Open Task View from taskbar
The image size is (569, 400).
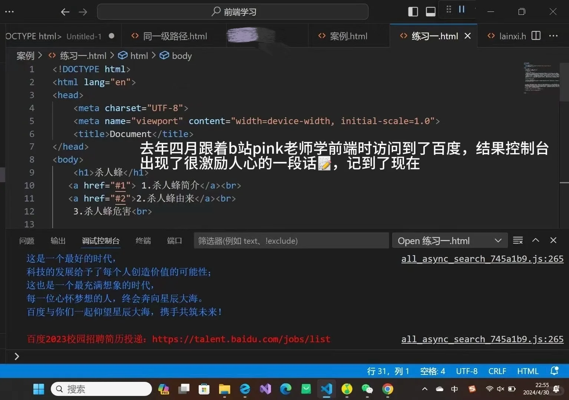coord(183,389)
